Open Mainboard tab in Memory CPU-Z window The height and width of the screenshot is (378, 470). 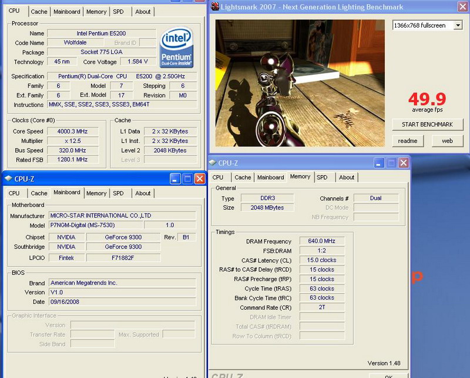(270, 178)
